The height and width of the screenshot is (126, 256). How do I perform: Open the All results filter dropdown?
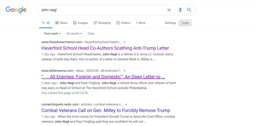[74, 34]
